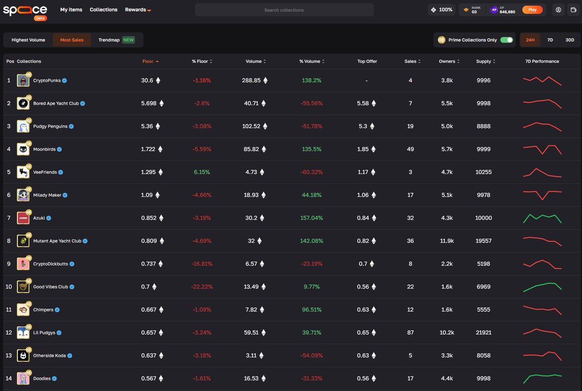Click CryptoPunks verified checkmark badge
Screen dimensions: 582x391
coord(65,81)
